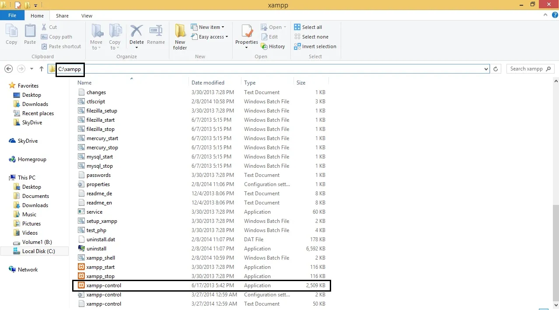
Task: Click the uninstall application icon
Action: [81, 249]
